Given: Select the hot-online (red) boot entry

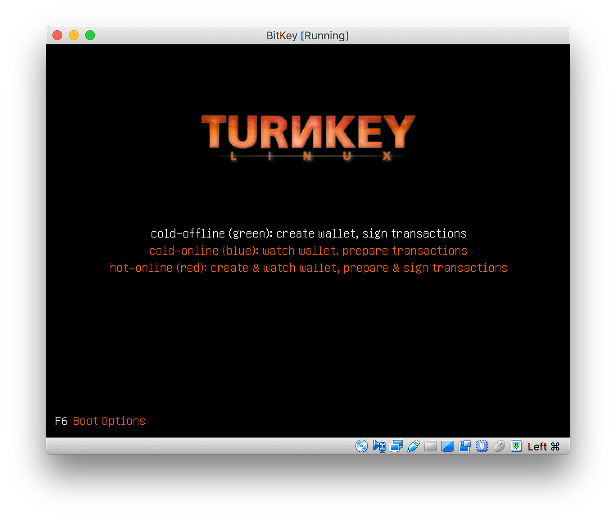Looking at the screenshot, I should pos(308,268).
